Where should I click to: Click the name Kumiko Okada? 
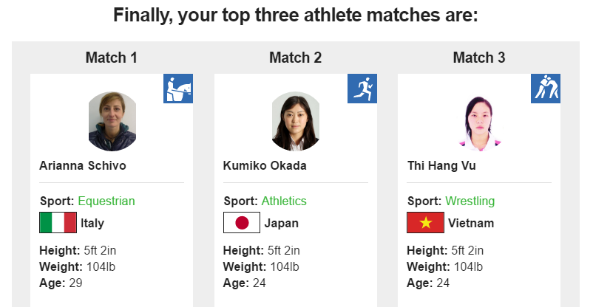[x=262, y=165]
